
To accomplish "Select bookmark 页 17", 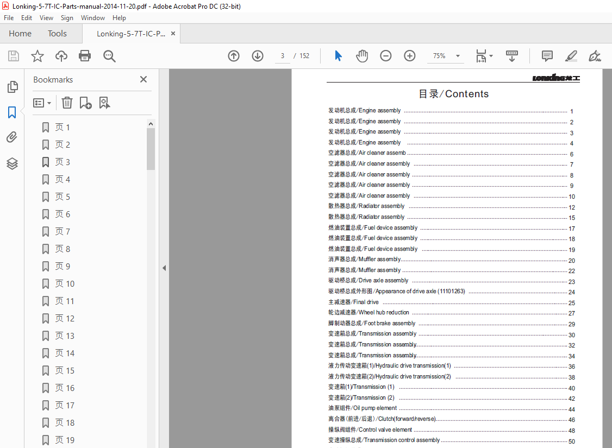I will coord(65,406).
